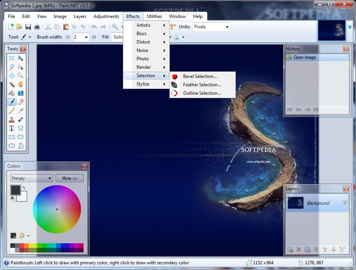This screenshot has width=356, height=270.
Task: Expand the Distort submenu
Action: point(147,42)
